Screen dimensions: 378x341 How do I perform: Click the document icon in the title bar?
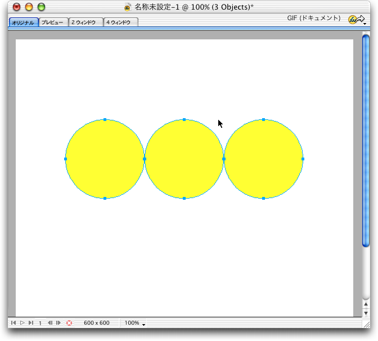coord(128,7)
